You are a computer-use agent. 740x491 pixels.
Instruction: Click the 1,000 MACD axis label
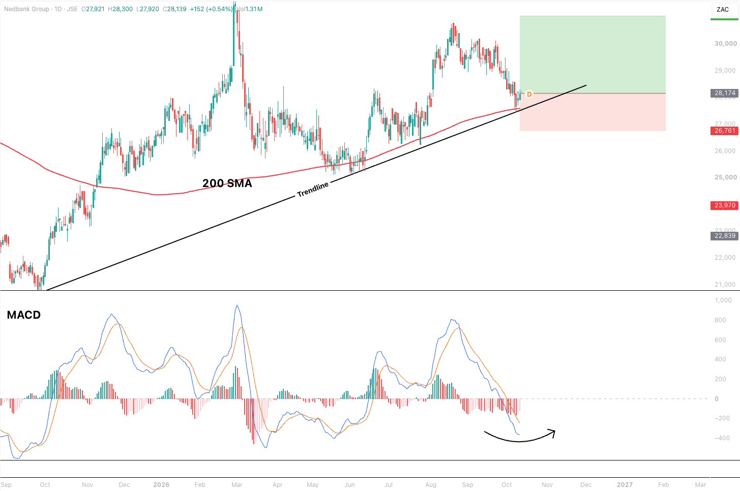coord(723,300)
